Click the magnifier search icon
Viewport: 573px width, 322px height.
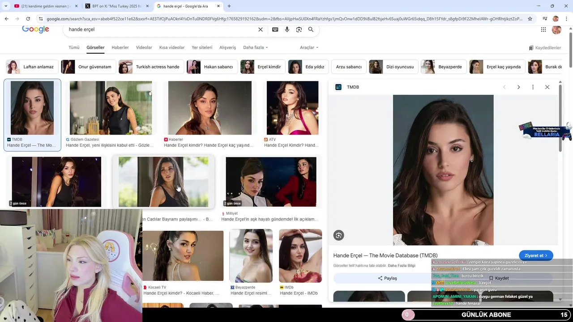[311, 30]
